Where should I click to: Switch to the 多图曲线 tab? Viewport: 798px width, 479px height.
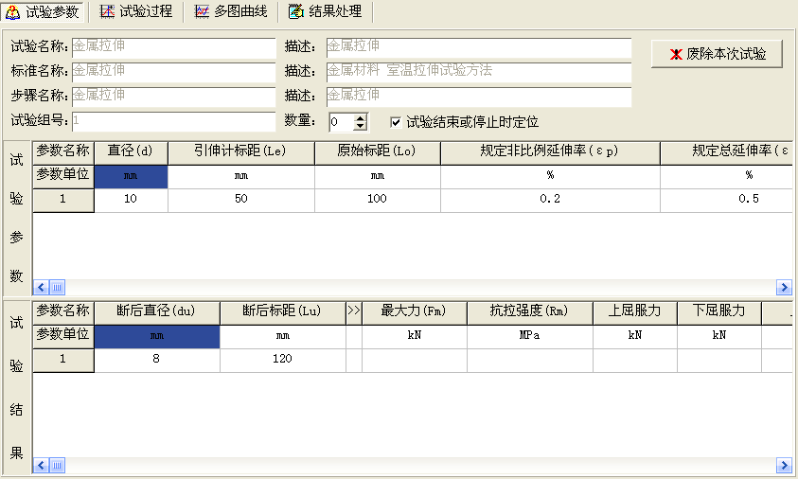pyautogui.click(x=230, y=12)
